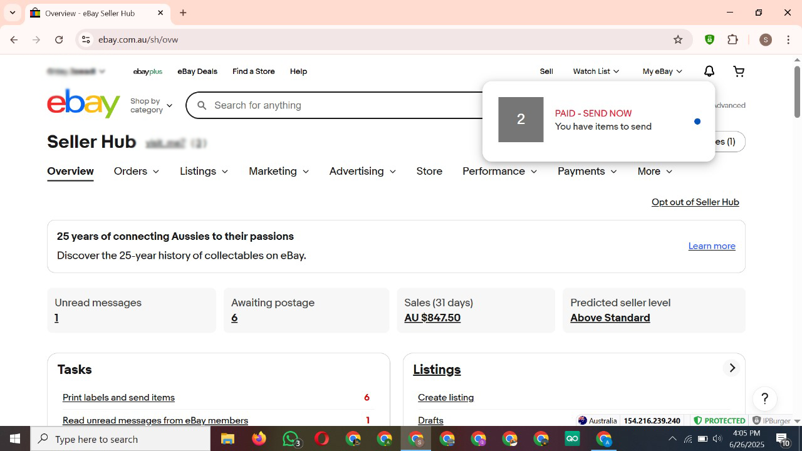Open a new browser tab with plus icon
The width and height of the screenshot is (802, 451).
[183, 13]
